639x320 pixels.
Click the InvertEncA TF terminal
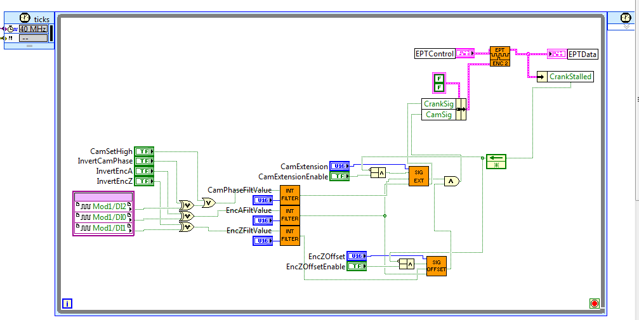point(144,171)
